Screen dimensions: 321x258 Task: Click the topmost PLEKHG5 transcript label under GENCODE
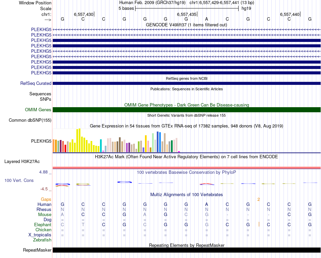pyautogui.click(x=41, y=29)
